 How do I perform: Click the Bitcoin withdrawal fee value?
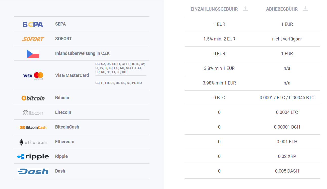click(x=287, y=98)
